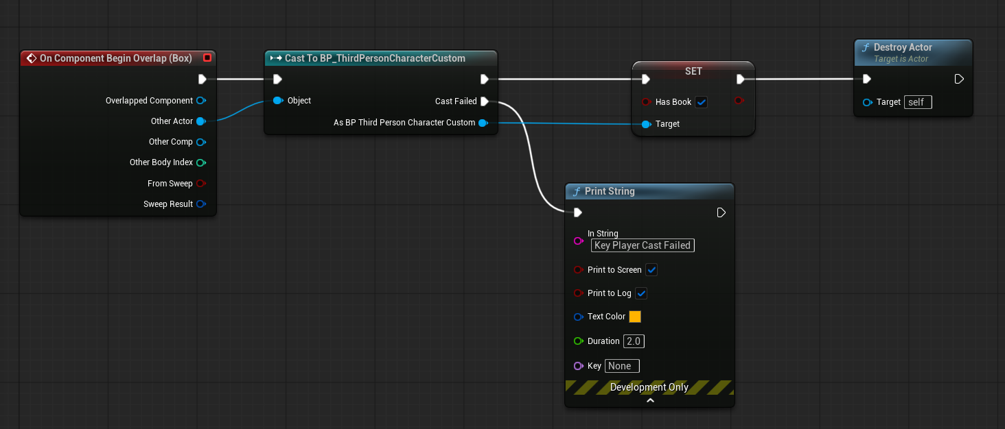The image size is (1005, 429).
Task: Click the Duration float pin
Action: coord(578,341)
